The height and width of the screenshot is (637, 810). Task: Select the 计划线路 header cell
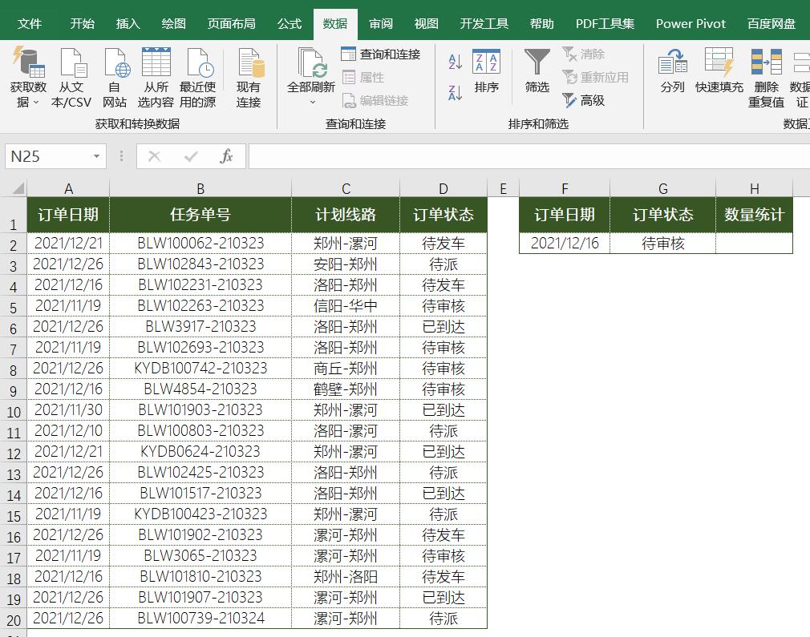346,215
